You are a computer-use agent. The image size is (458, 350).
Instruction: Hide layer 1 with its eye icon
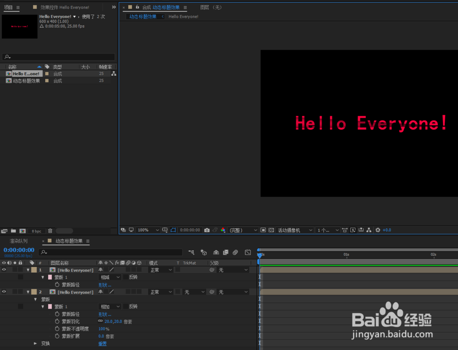click(x=4, y=269)
